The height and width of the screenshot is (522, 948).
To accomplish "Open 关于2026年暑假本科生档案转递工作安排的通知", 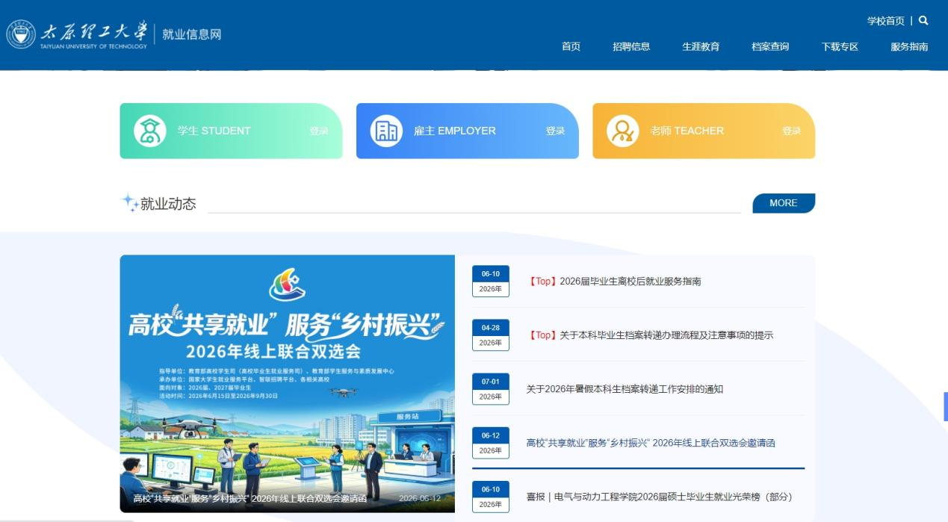I will [x=625, y=389].
